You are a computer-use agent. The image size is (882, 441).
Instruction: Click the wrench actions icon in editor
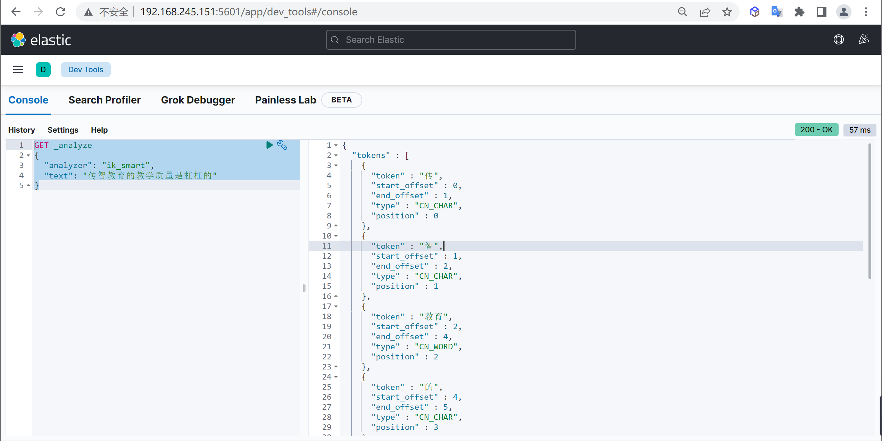[x=282, y=145]
